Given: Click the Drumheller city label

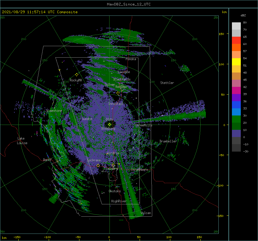Looking at the screenshot, I should click(168, 141).
